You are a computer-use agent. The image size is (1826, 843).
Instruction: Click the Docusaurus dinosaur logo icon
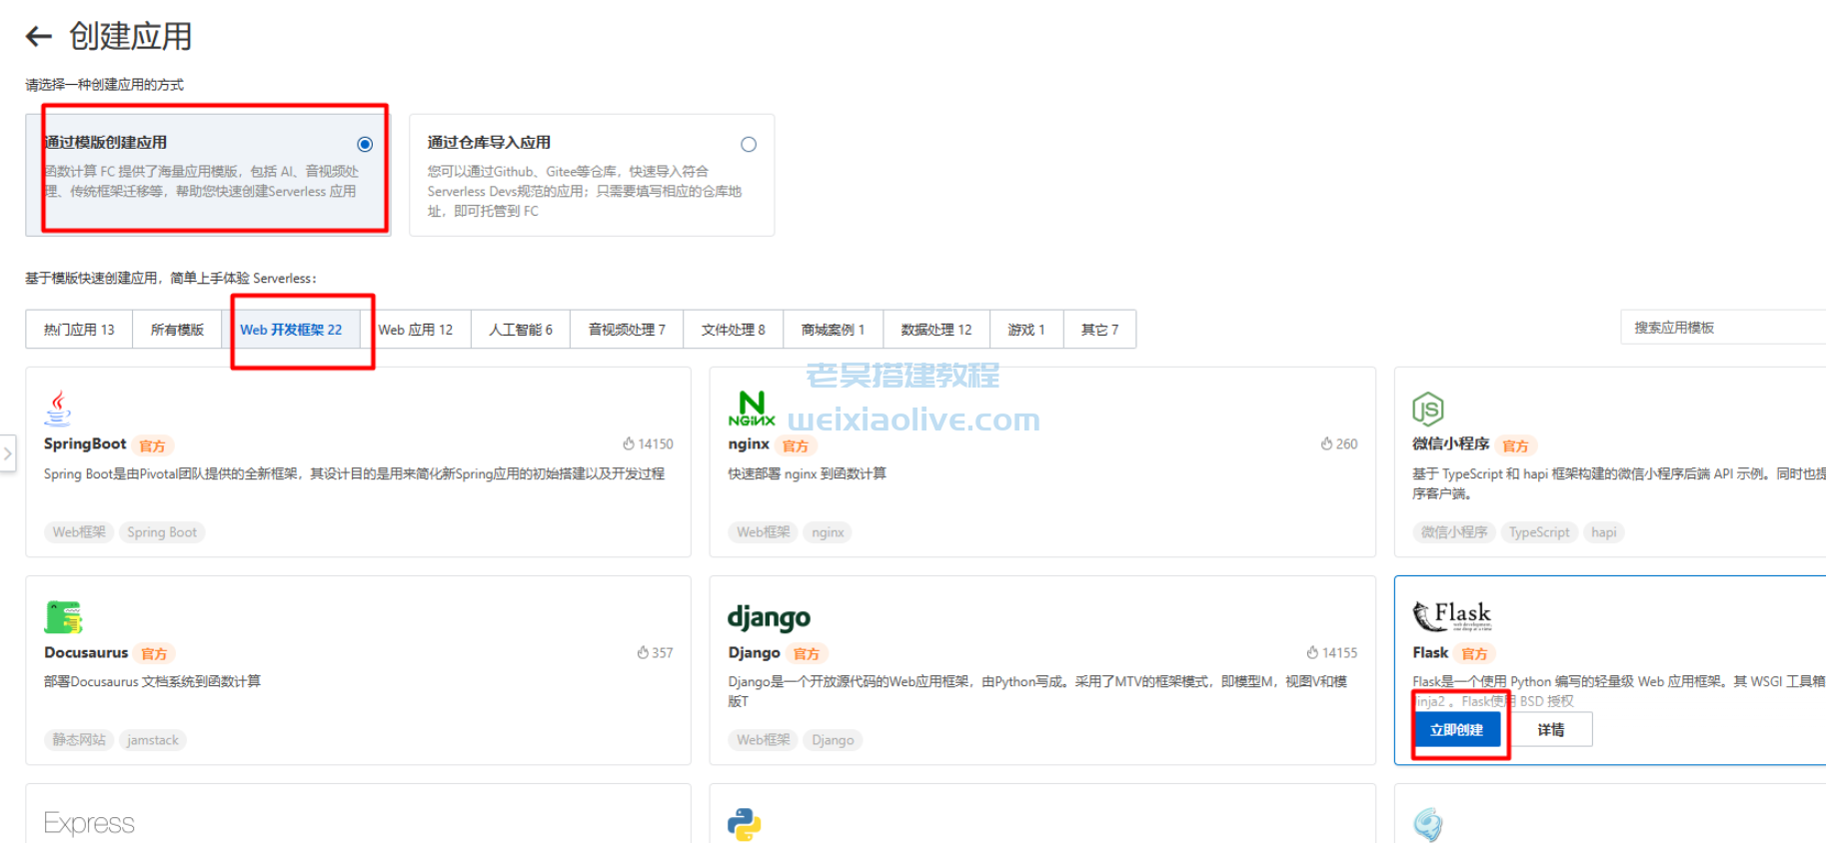pos(63,617)
